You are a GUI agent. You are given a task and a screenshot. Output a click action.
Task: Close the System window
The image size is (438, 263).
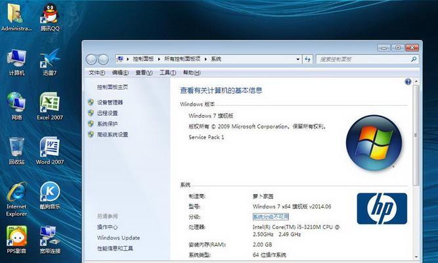coord(412,47)
